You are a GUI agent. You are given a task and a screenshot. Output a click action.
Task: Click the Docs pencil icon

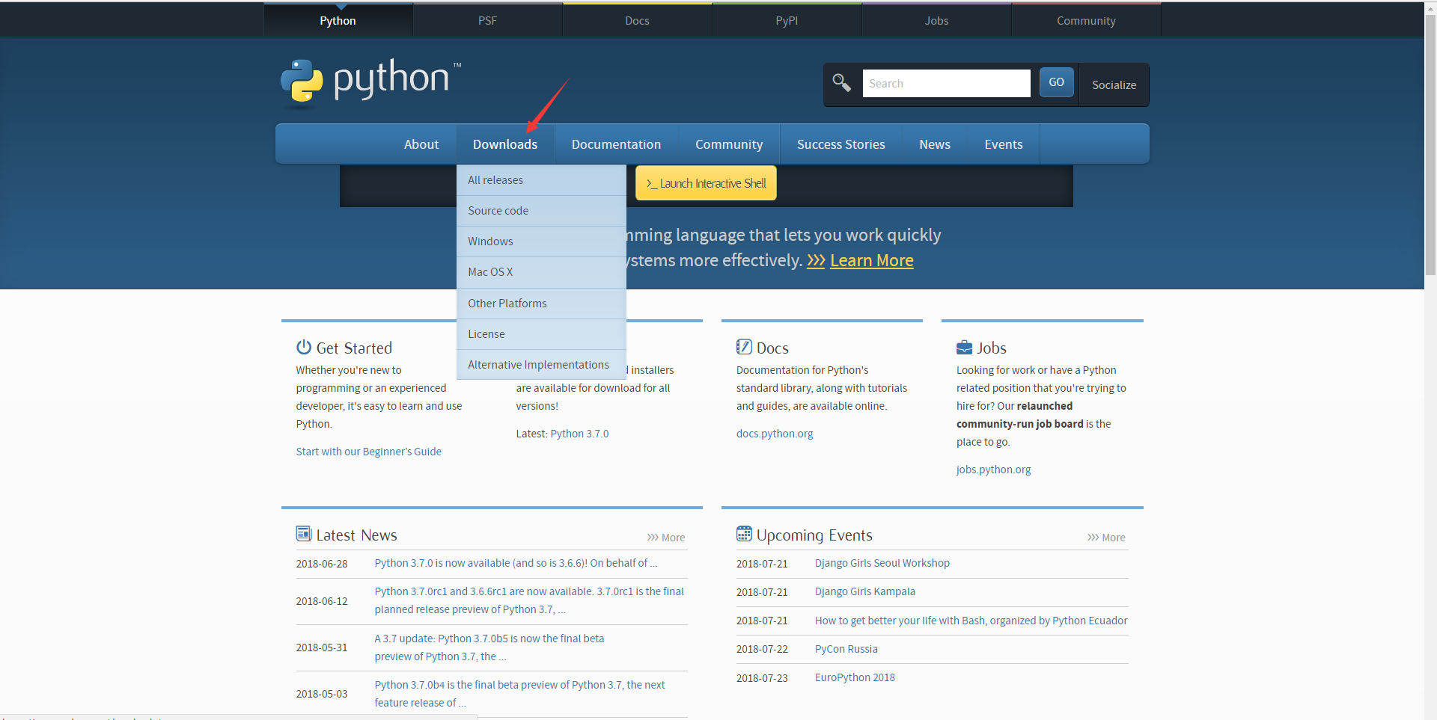point(743,347)
